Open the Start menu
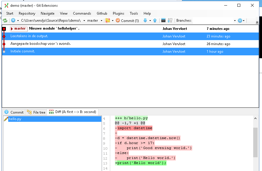The image size is (262, 171). (10, 13)
